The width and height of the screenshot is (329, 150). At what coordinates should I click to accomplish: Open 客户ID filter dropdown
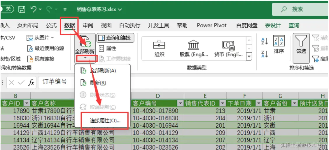pos(27,103)
